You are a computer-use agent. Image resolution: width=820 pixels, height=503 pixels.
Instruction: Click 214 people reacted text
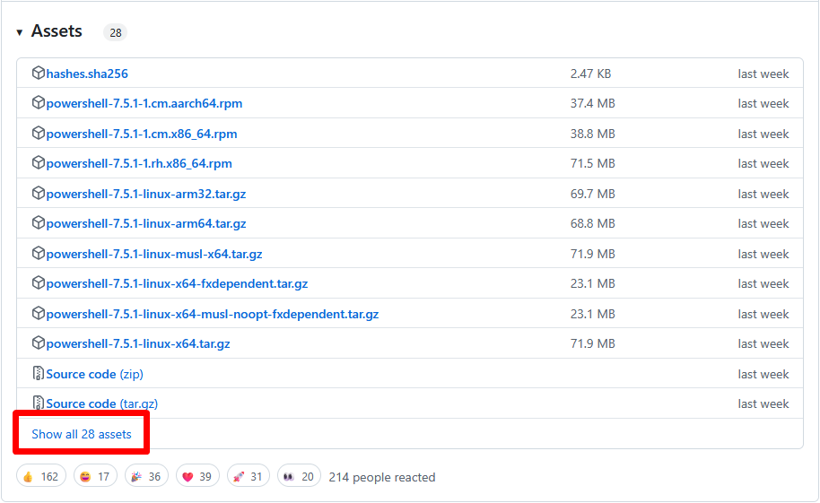pyautogui.click(x=382, y=477)
